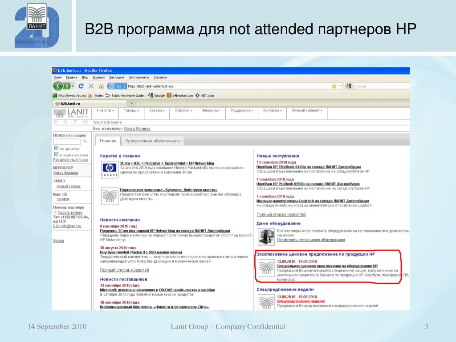Click the Lanit thumbnail beside the Synergos program
The image size is (456, 342).
(x=110, y=196)
